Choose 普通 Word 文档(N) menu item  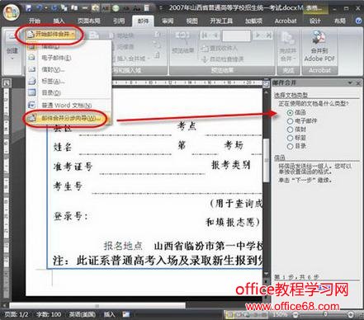[69, 105]
